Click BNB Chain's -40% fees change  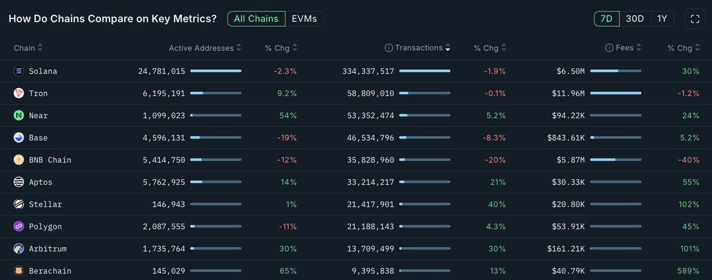688,160
